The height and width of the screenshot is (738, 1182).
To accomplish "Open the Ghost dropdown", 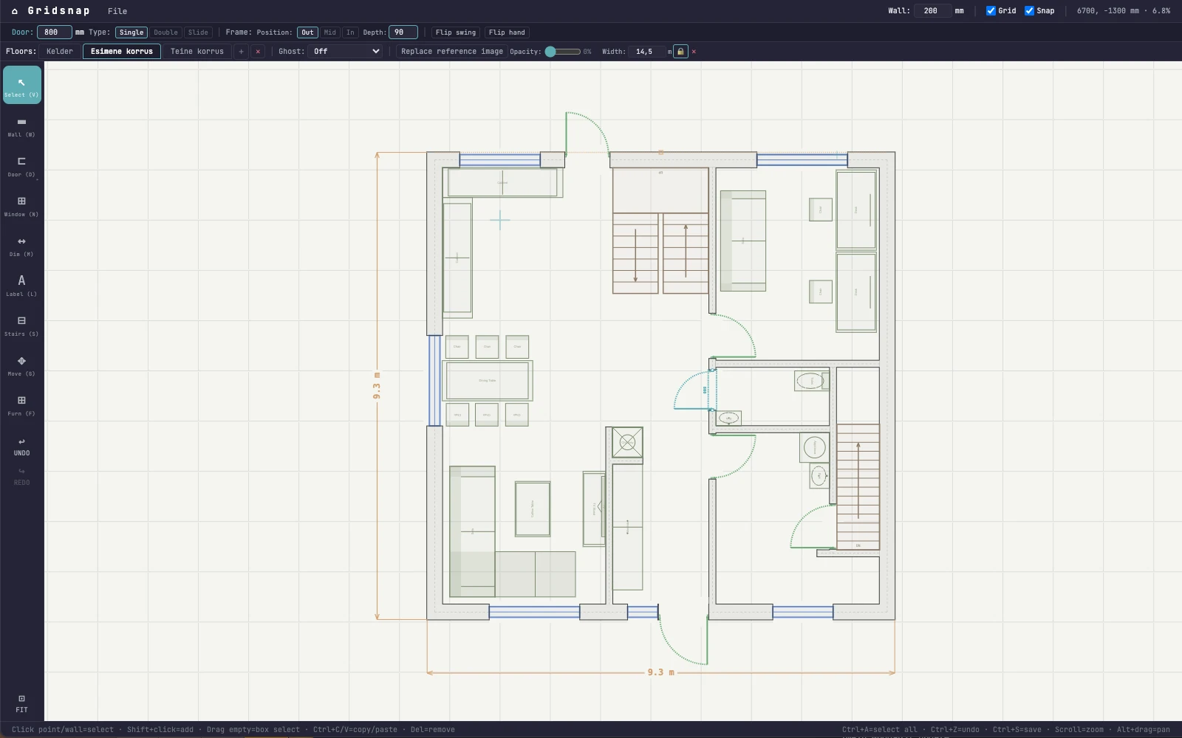I will point(345,51).
